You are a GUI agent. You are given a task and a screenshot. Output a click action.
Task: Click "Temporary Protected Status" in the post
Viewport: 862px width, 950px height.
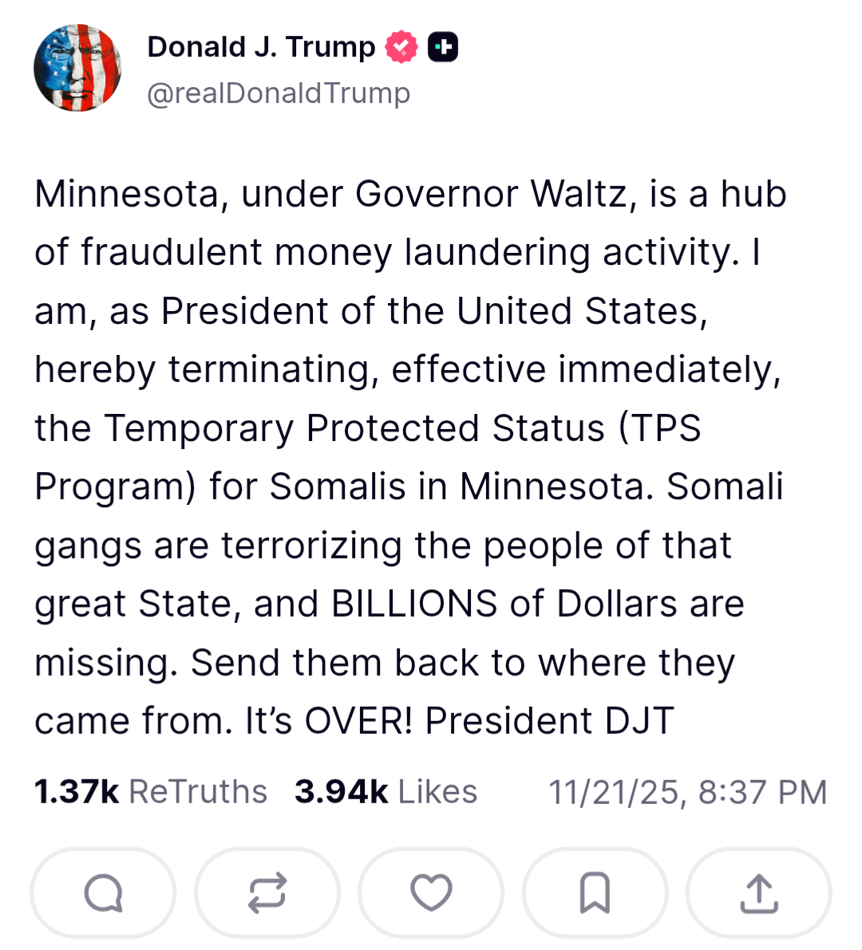(355, 428)
